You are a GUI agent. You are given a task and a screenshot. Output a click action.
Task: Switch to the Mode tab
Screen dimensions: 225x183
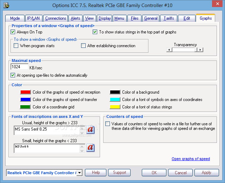(15, 18)
